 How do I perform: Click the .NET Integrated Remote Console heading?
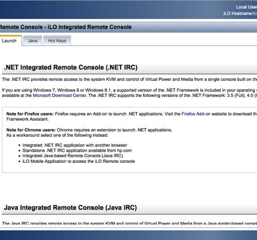point(71,67)
